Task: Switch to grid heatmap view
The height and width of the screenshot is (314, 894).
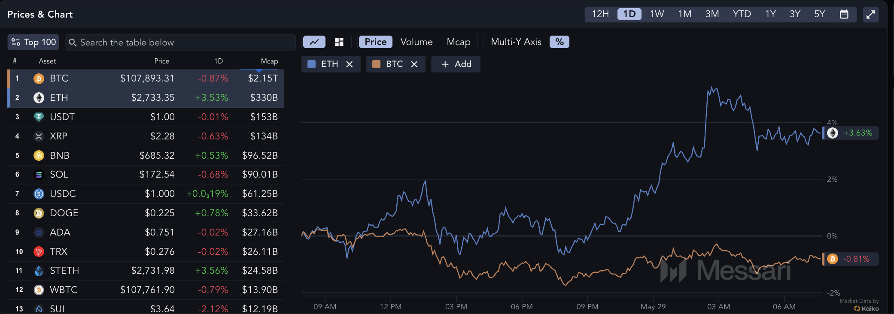Action: [x=339, y=42]
